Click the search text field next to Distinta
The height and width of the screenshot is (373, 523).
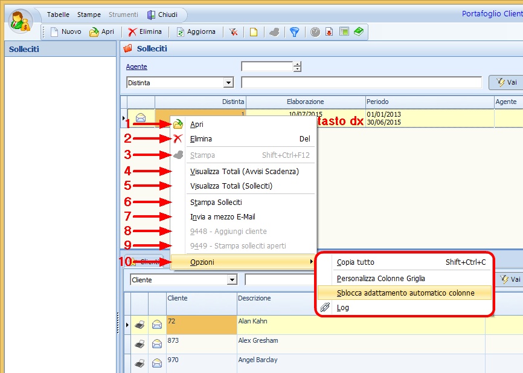[361, 82]
